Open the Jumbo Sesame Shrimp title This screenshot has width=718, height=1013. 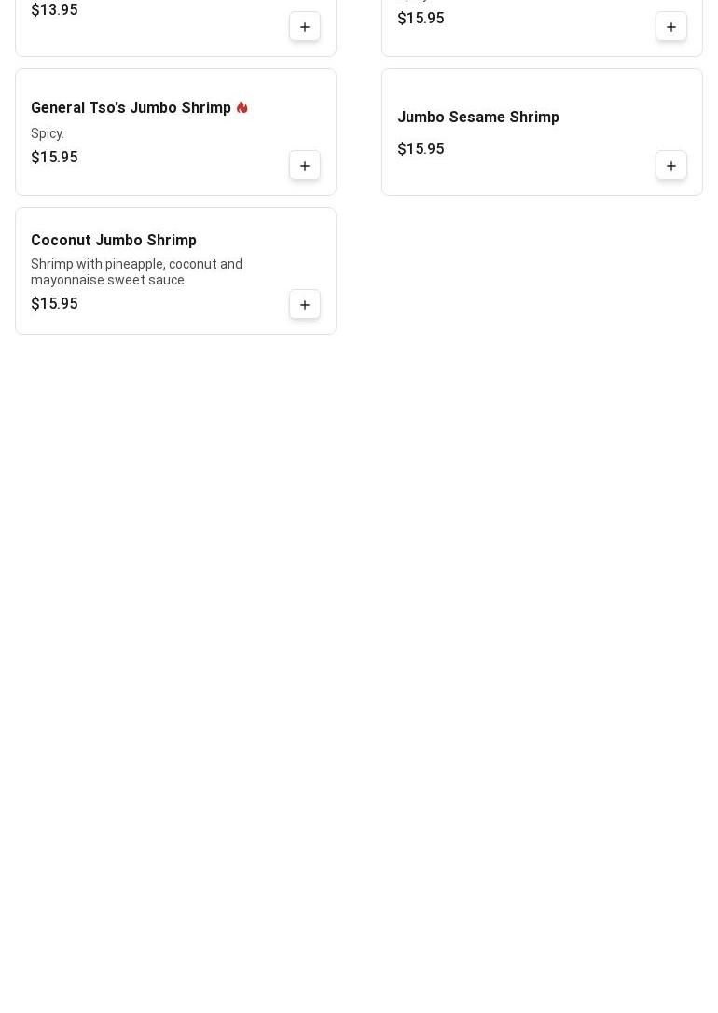coord(478,117)
